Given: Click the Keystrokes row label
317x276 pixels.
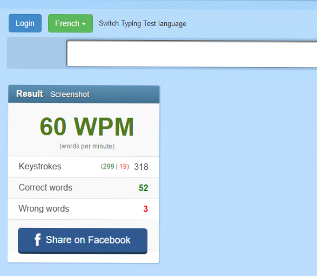Looking at the screenshot, I should pos(40,166).
